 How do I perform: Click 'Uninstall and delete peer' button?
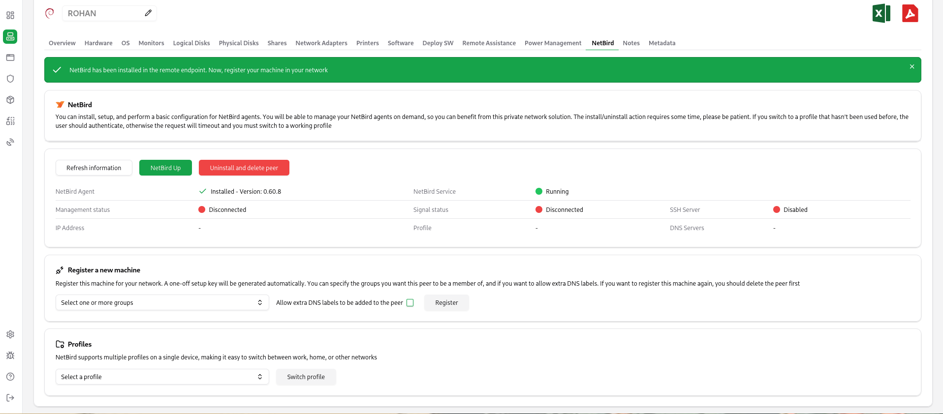[x=244, y=168]
